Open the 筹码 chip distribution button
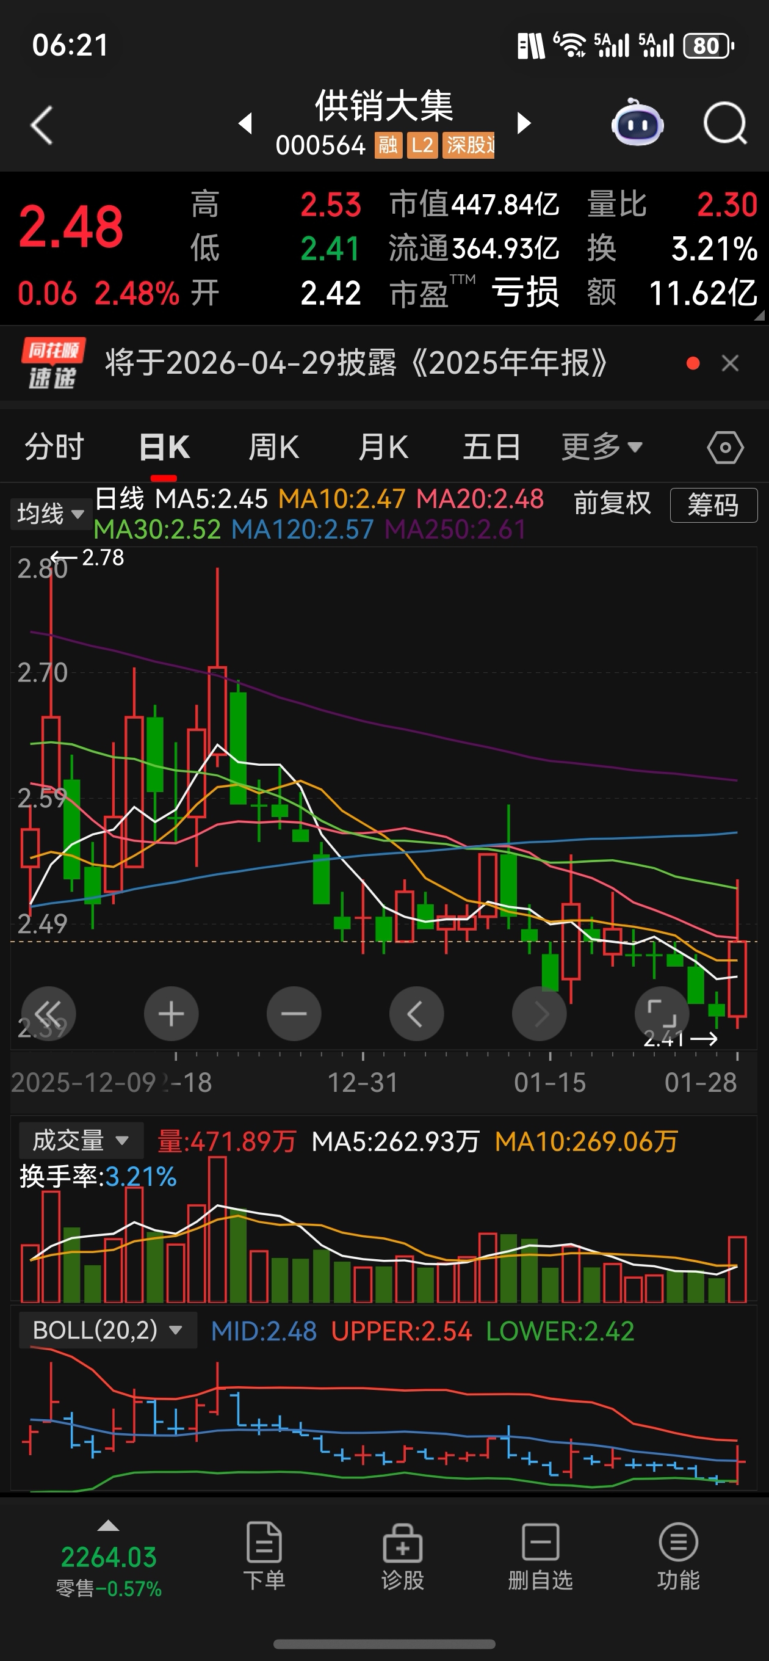 click(713, 505)
